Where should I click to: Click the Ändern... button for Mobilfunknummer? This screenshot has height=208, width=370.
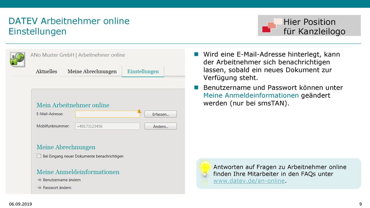[160, 126]
